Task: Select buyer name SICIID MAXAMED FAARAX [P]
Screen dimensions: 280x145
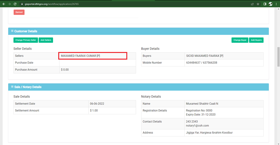Action: pos(205,56)
